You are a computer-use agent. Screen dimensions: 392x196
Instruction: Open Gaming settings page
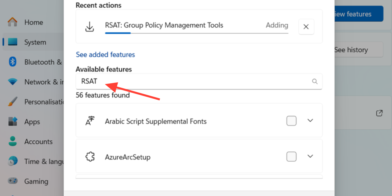(x=36, y=181)
